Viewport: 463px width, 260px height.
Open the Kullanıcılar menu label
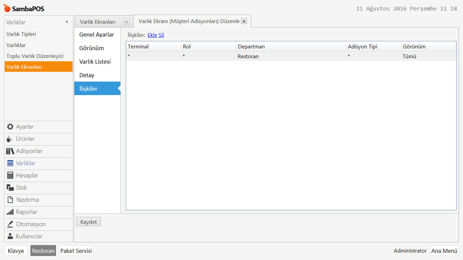point(29,236)
